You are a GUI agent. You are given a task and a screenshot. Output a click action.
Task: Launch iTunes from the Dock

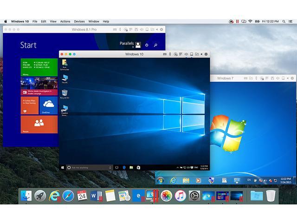click(180, 196)
